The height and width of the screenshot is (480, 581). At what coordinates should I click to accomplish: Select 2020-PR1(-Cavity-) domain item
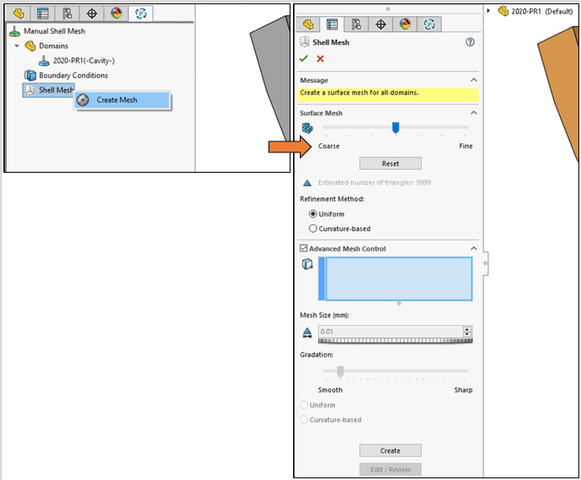coord(84,61)
